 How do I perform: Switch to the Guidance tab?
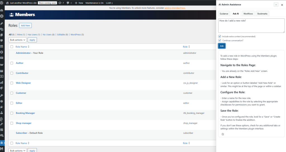click(224, 14)
